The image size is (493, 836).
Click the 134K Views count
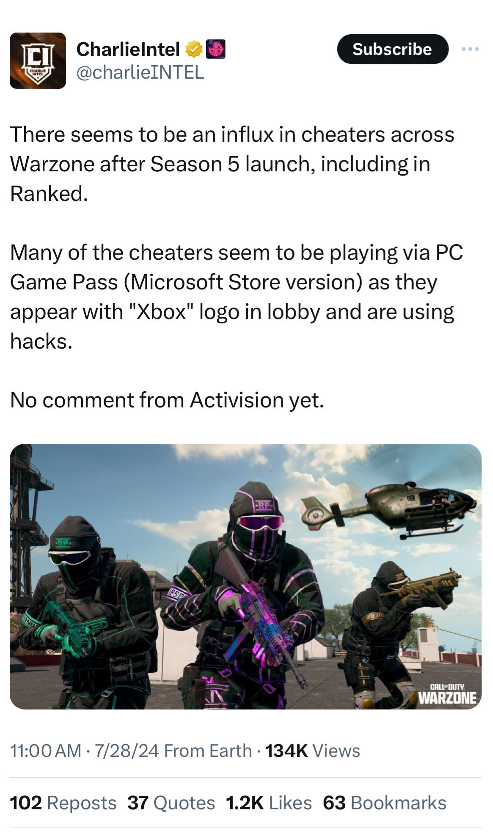tap(313, 751)
